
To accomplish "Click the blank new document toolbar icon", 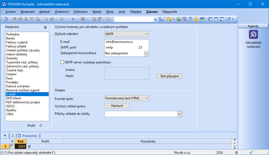I will (46, 19).
